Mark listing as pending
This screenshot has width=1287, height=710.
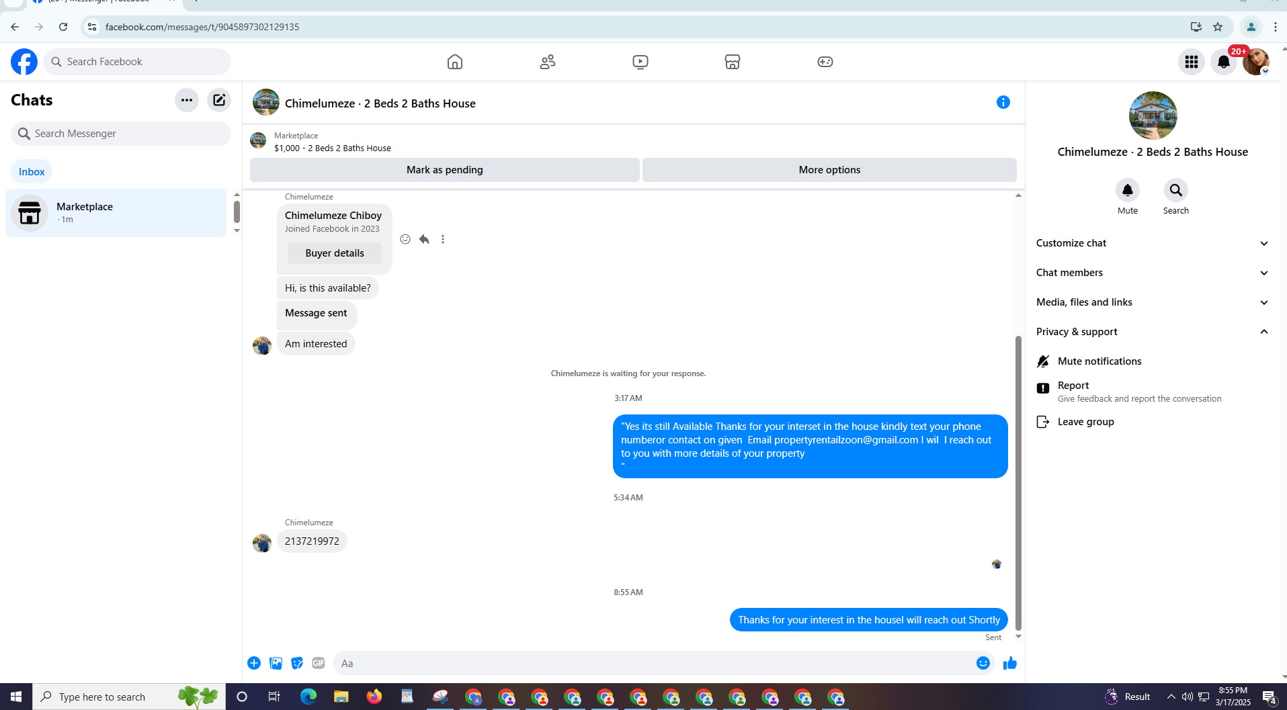[x=445, y=170]
